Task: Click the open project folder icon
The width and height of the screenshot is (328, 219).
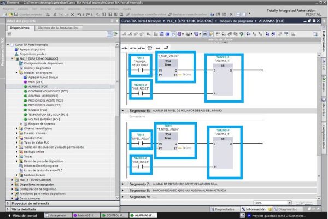Action: tap(10, 14)
